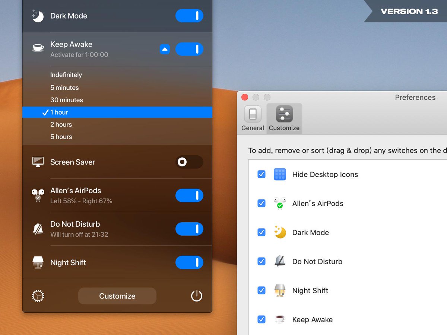This screenshot has height=335, width=447.
Task: Click the Left 58% - Right 67% battery text
Action: (x=81, y=201)
